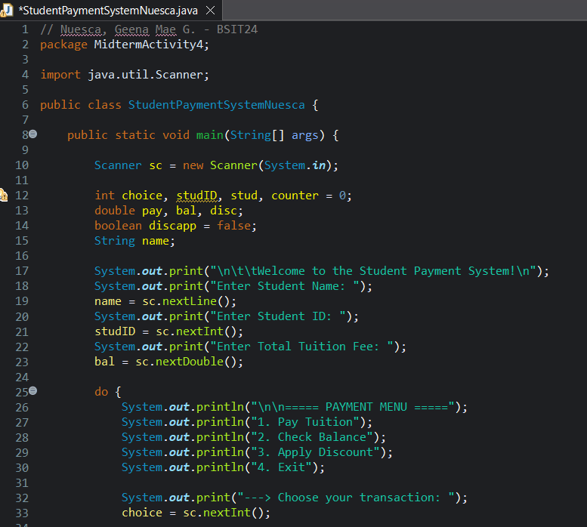Click 'studID = sc.nextInt();' statement
This screenshot has width=587, height=527.
click(x=168, y=331)
